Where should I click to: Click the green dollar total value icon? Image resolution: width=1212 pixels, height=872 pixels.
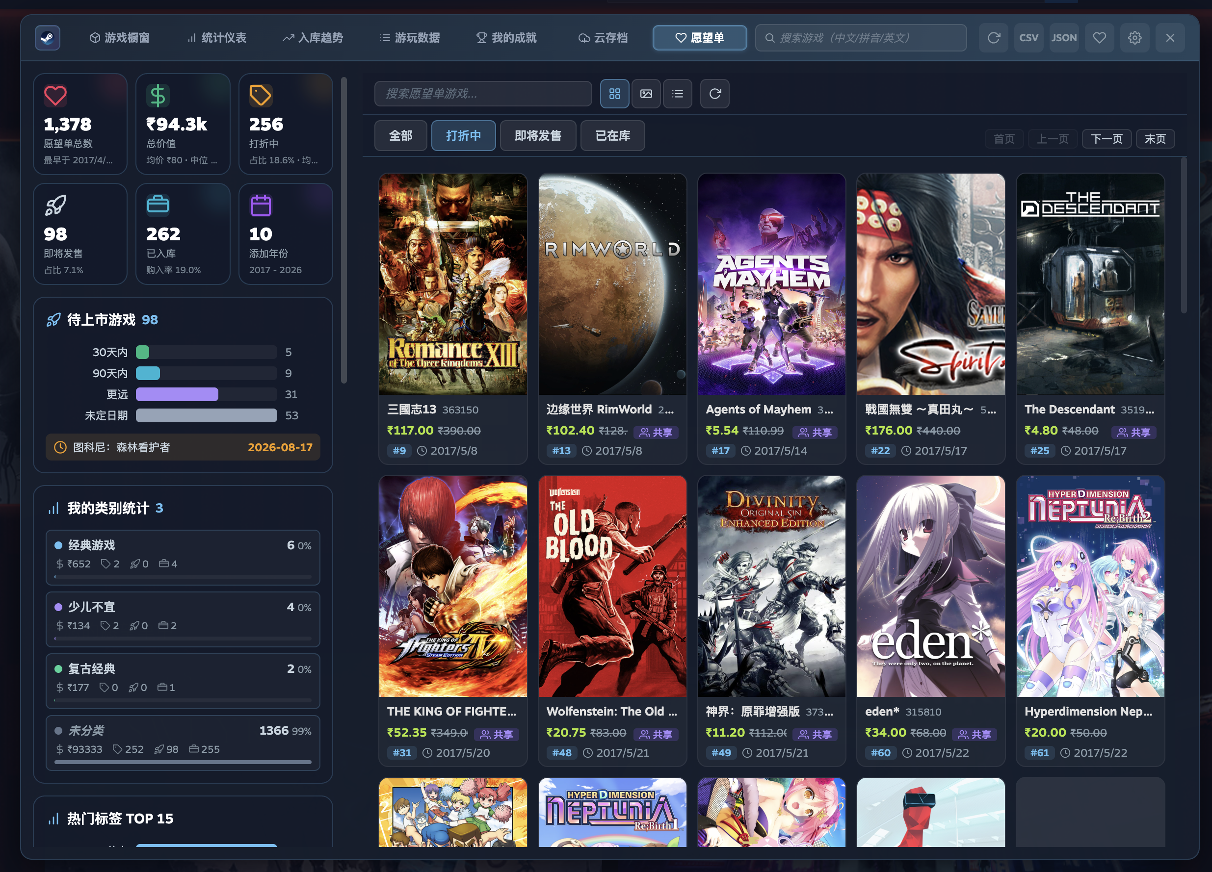pyautogui.click(x=158, y=96)
